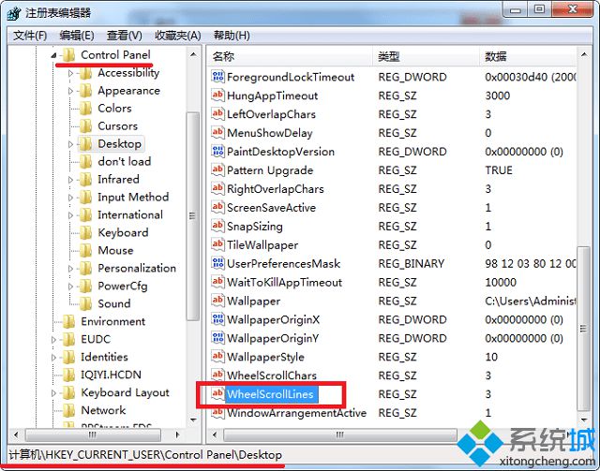Close the Registry Editor window
Image resolution: width=600 pixels, height=471 pixels.
pos(573,9)
